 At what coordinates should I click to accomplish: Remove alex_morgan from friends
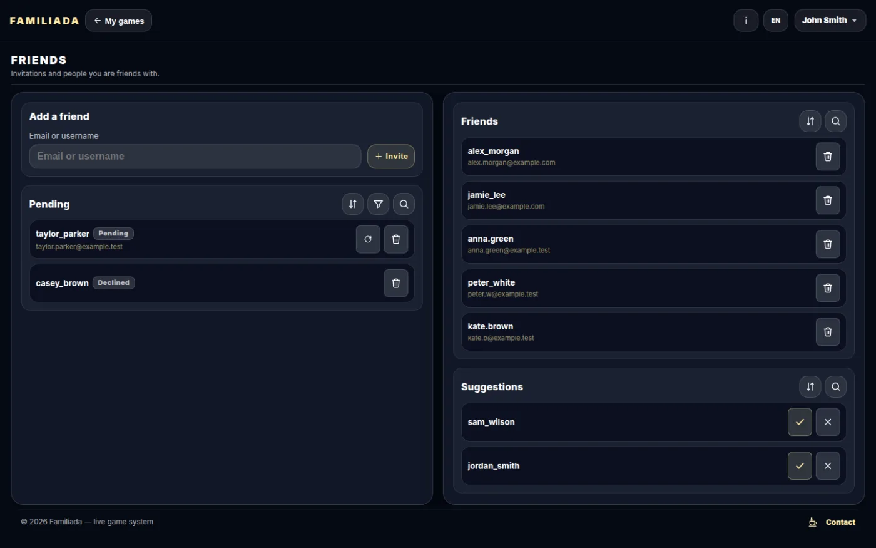click(828, 157)
